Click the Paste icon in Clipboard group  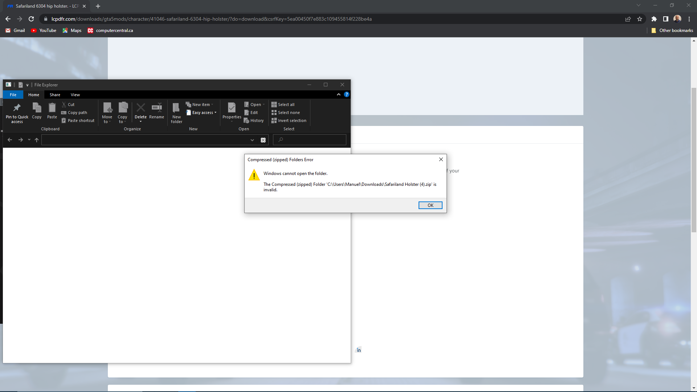click(52, 108)
